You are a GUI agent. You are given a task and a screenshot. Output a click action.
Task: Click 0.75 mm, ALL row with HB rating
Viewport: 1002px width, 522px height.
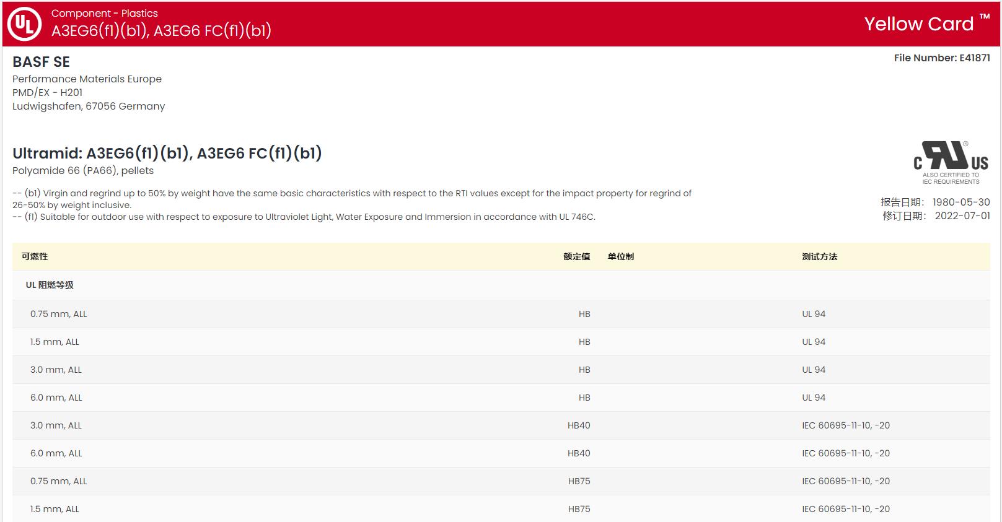coord(501,314)
